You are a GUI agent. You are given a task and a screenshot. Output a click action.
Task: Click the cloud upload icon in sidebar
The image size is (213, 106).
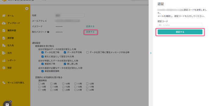click(4, 23)
